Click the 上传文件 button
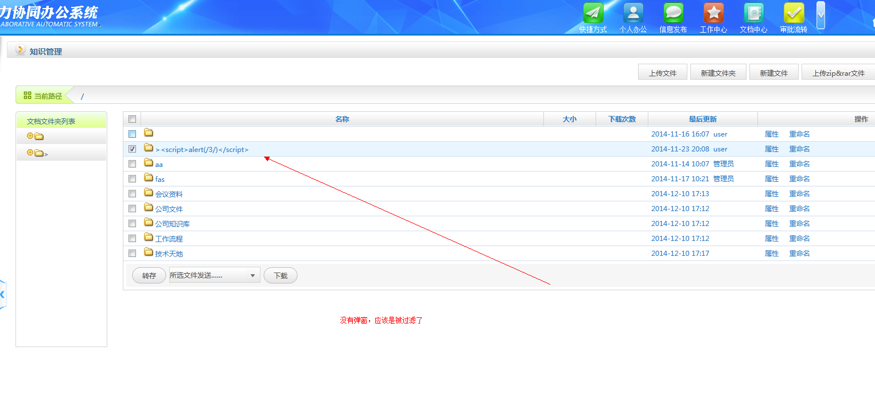The width and height of the screenshot is (875, 393). click(663, 72)
